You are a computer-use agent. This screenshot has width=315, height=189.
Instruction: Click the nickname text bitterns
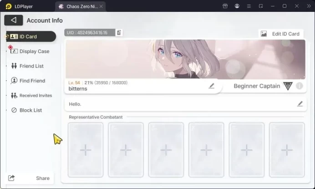tap(78, 89)
